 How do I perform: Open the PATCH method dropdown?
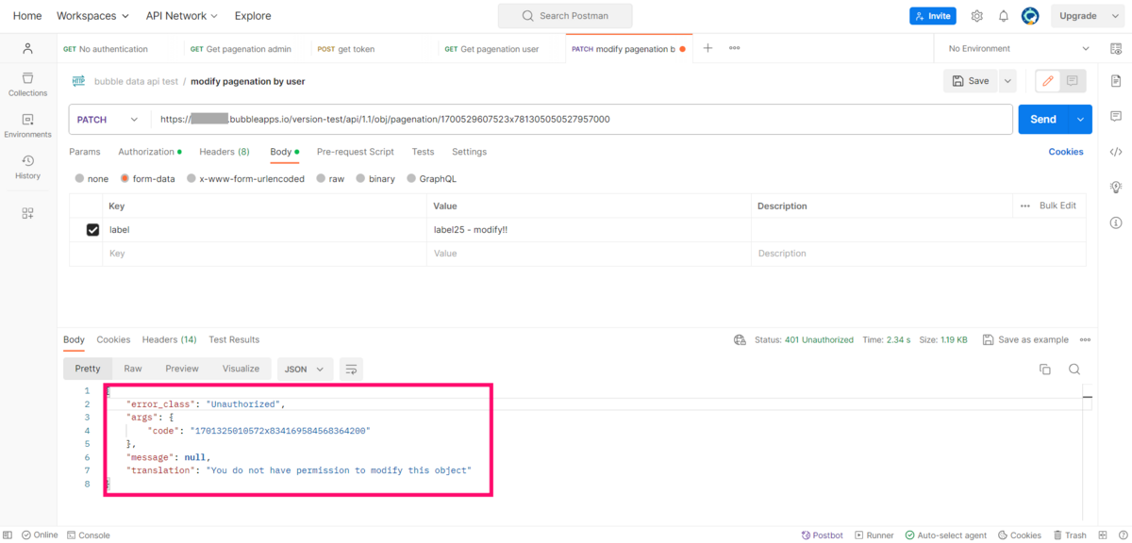pyautogui.click(x=108, y=120)
